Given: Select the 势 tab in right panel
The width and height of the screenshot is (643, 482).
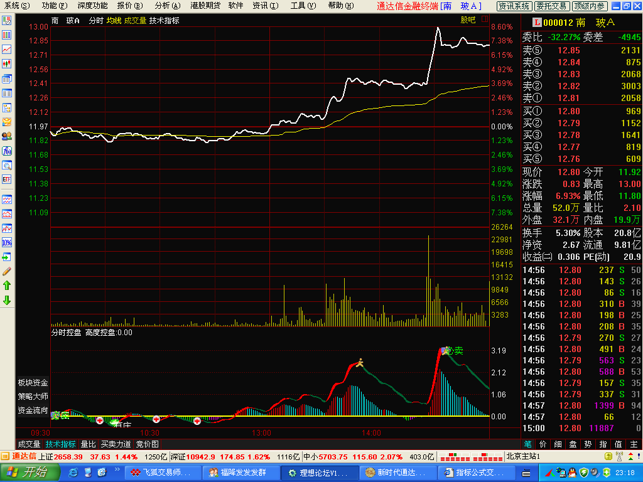Looking at the screenshot, I should click(x=588, y=444).
